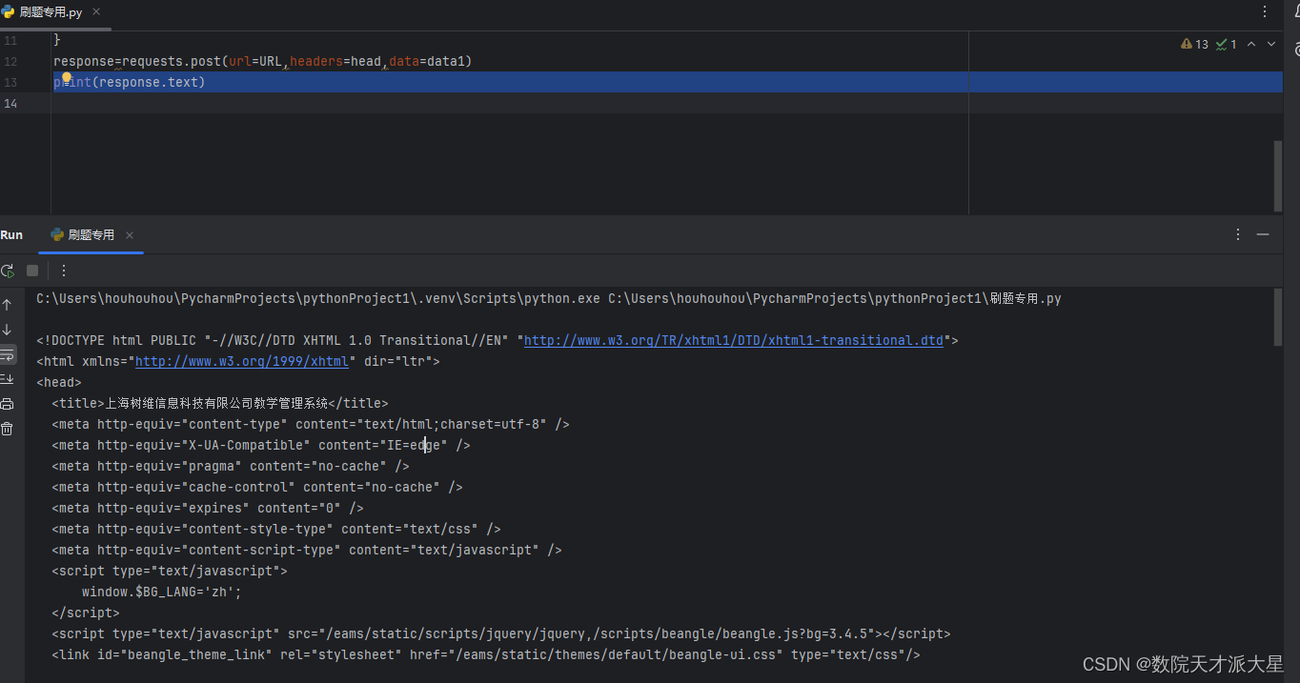1300x683 pixels.
Task: Click line number 12 in gutter
Action: point(10,61)
